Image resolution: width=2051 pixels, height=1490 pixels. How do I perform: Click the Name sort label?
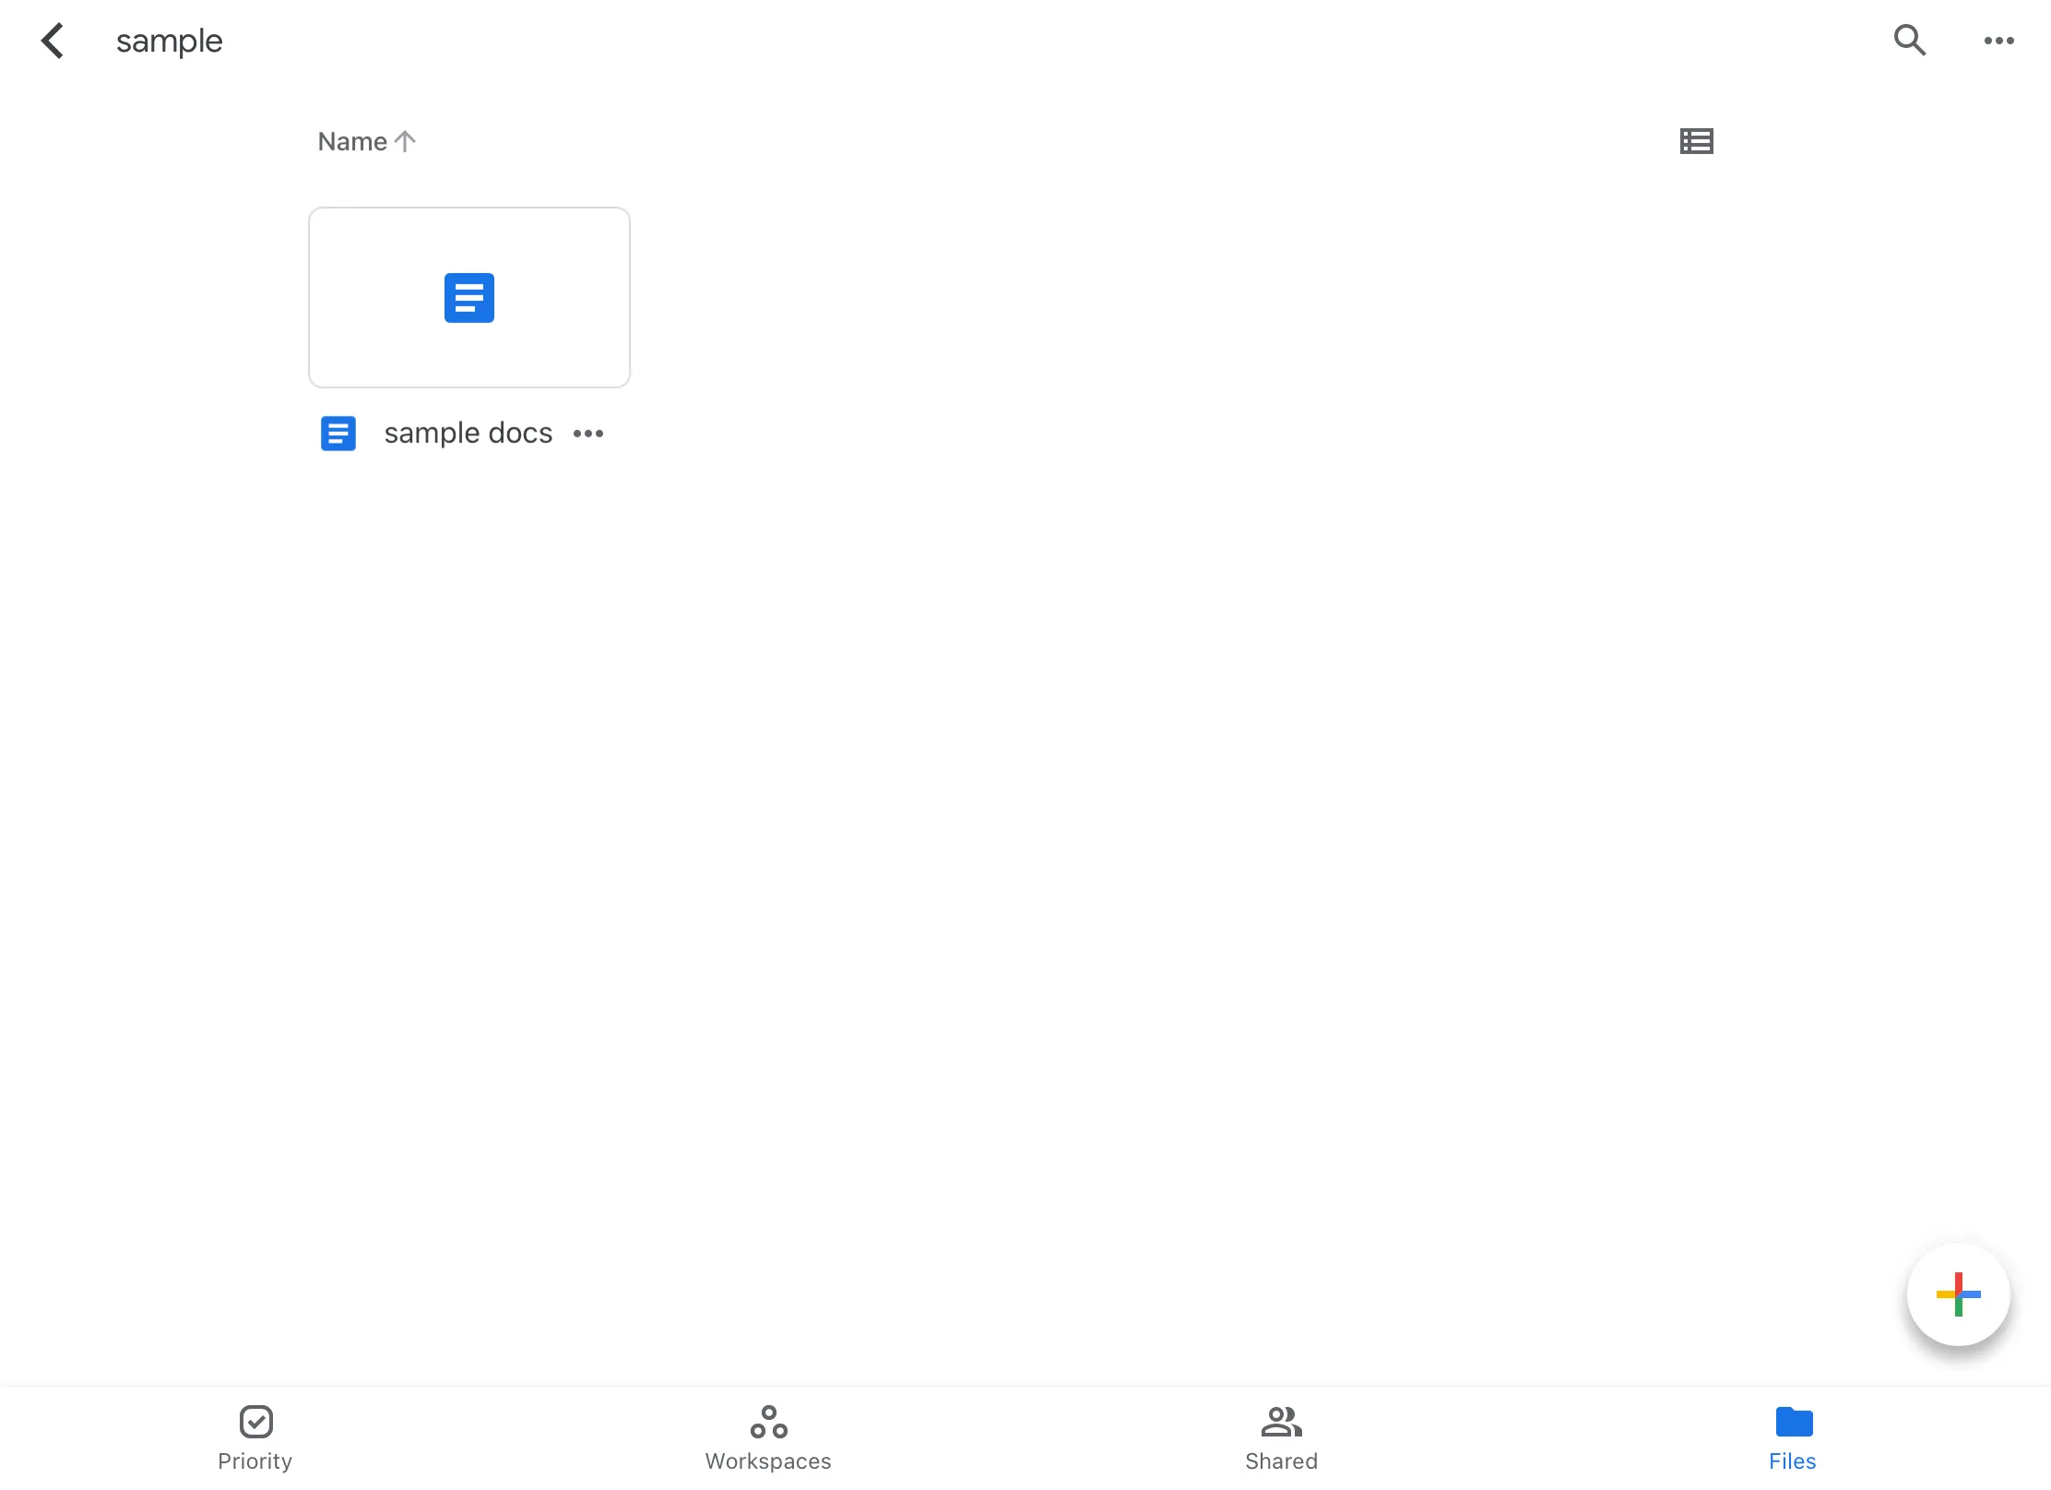(x=352, y=141)
